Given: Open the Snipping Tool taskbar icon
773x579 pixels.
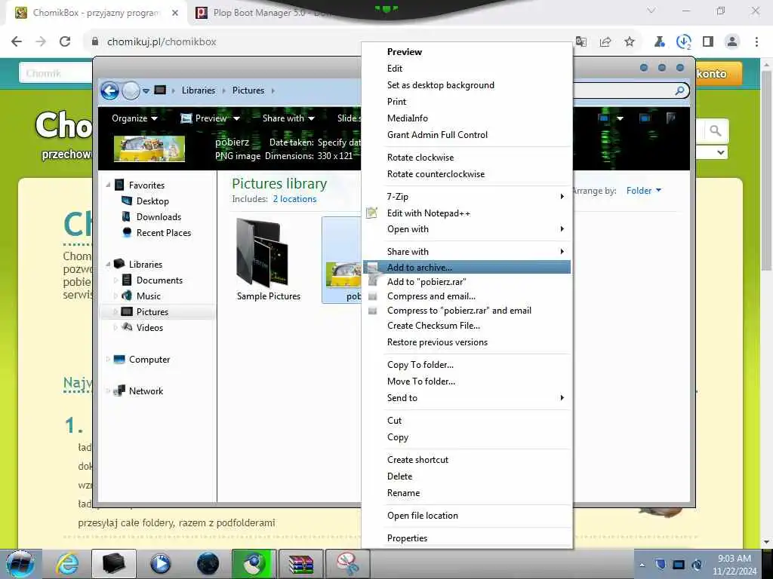Looking at the screenshot, I should coord(347,564).
